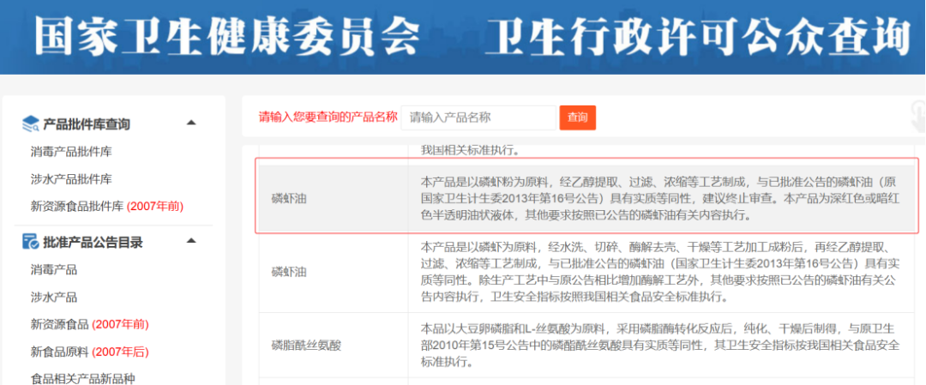
Task: Click the 产品批件库查询 stack icon
Action: click(x=31, y=124)
